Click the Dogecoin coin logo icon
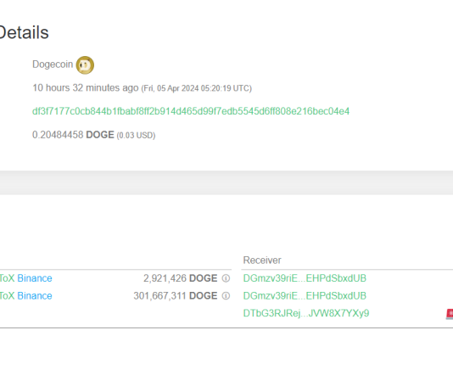 point(85,65)
